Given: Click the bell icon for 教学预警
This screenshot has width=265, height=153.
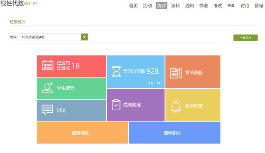Looking at the screenshot, I should pyautogui.click(x=176, y=107).
